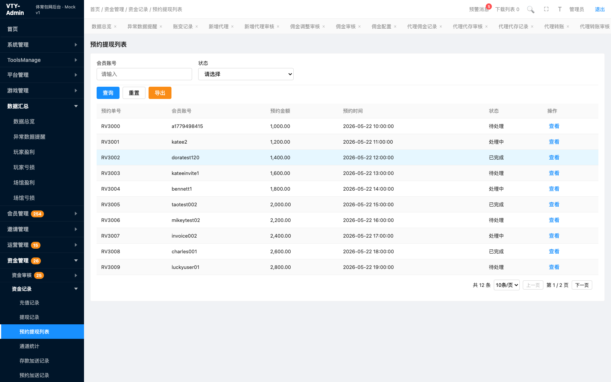Close the 佣金审核 tab
Viewport: 611px width, 382px height.
[359, 27]
